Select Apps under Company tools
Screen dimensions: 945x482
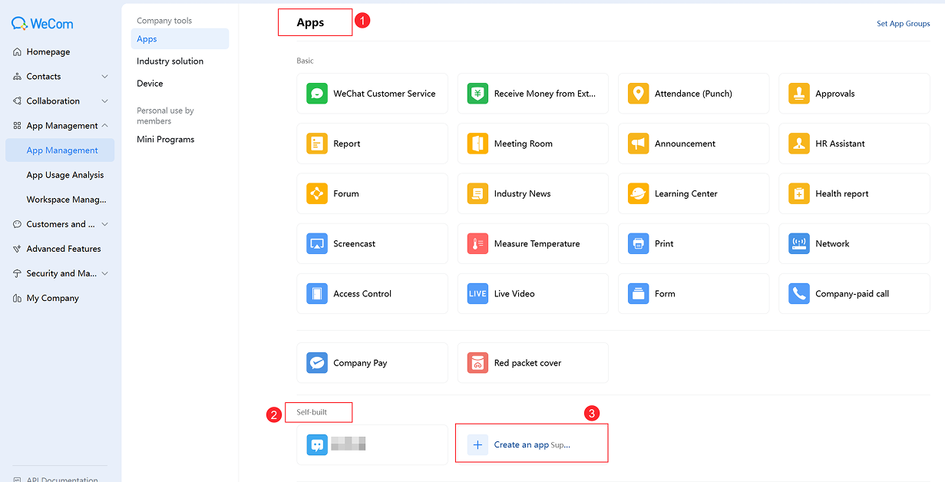180,39
